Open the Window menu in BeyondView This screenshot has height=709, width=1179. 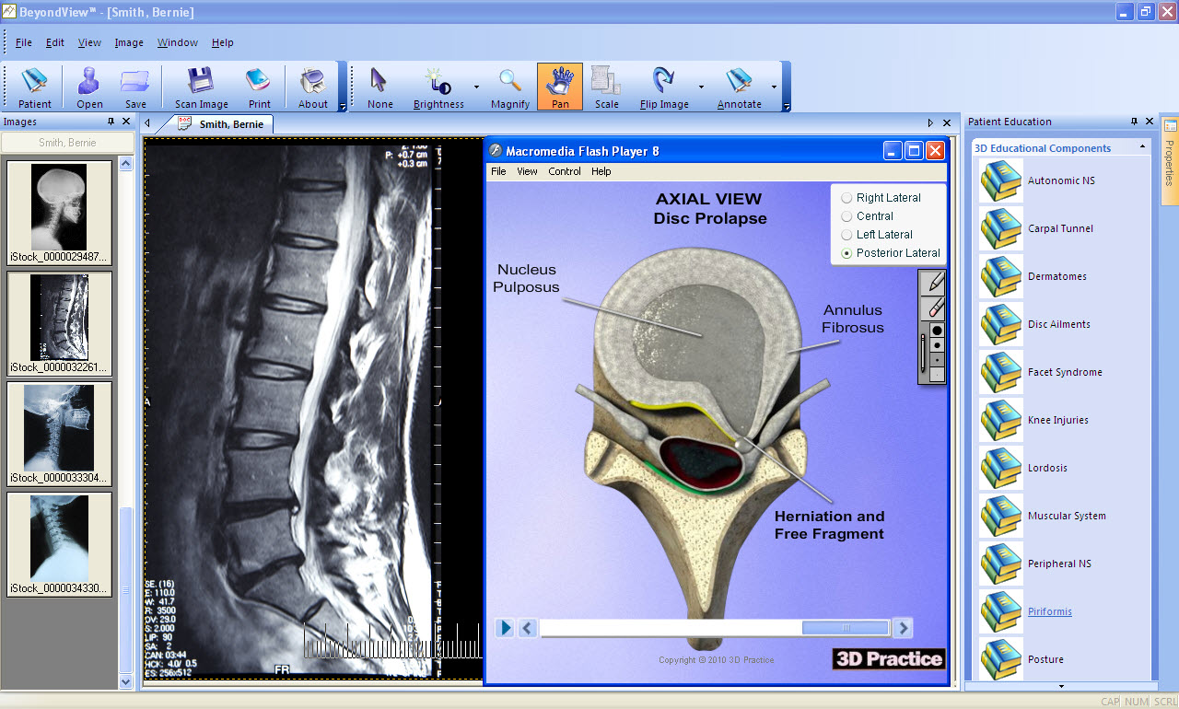[178, 42]
